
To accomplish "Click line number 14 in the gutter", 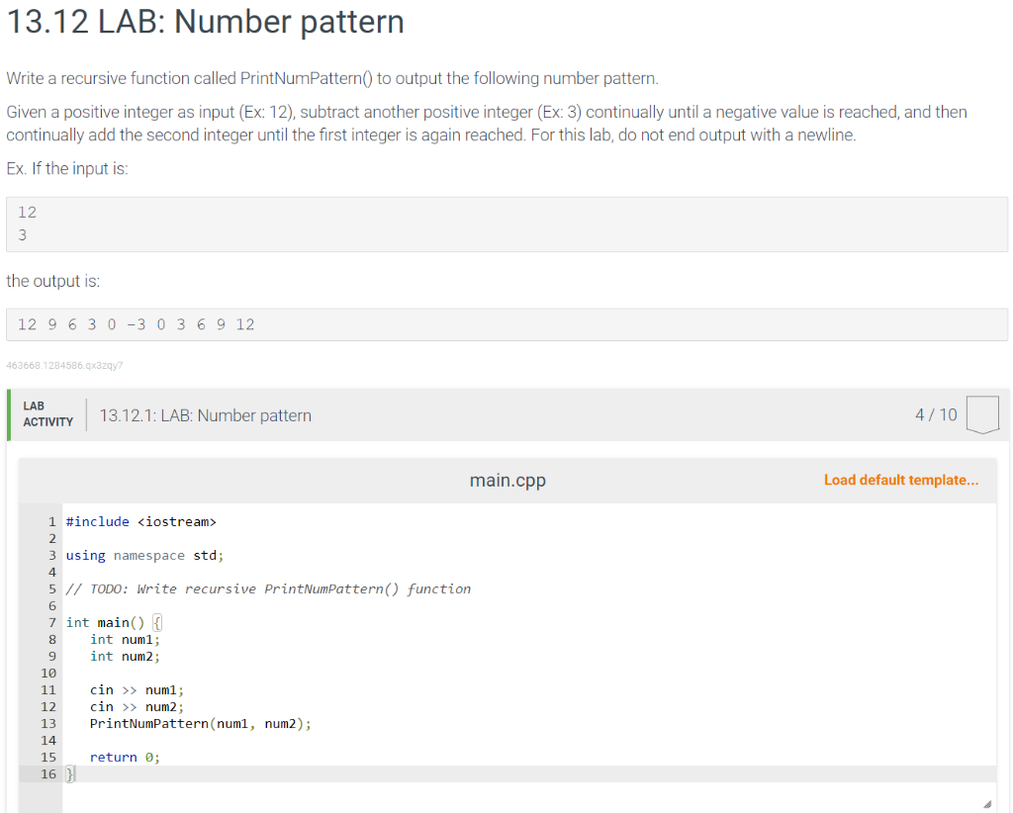I will point(48,740).
